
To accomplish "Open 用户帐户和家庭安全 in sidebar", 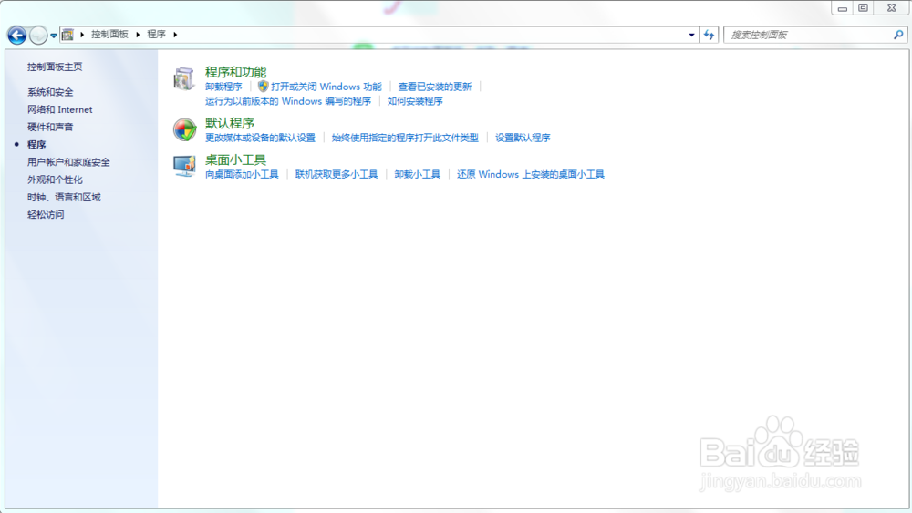I will point(68,162).
